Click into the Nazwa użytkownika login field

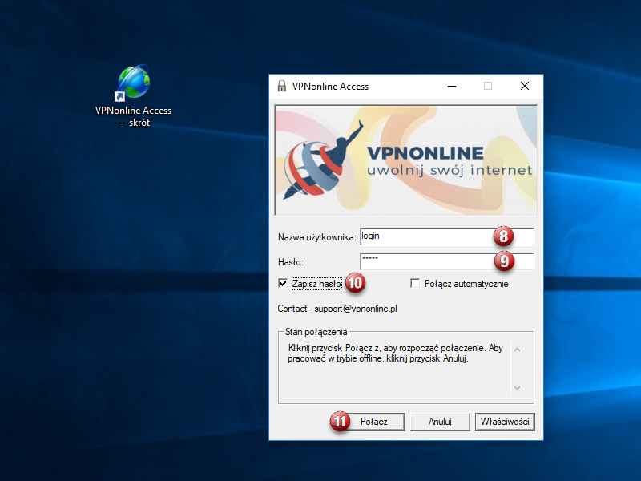coord(447,236)
